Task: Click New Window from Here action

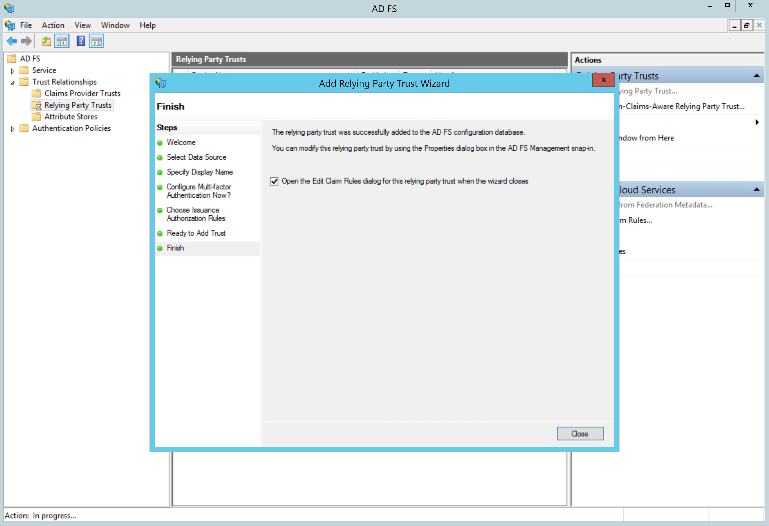Action: tap(646, 138)
